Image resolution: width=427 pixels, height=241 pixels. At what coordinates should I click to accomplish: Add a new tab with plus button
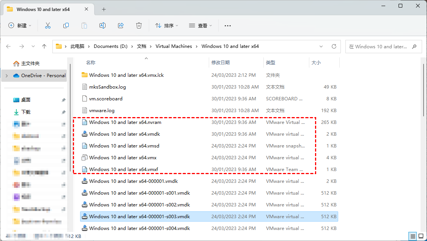(x=104, y=10)
